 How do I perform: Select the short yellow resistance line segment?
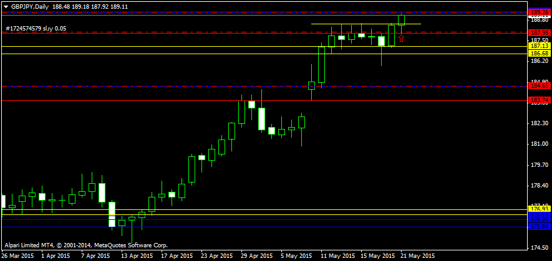tap(366, 24)
